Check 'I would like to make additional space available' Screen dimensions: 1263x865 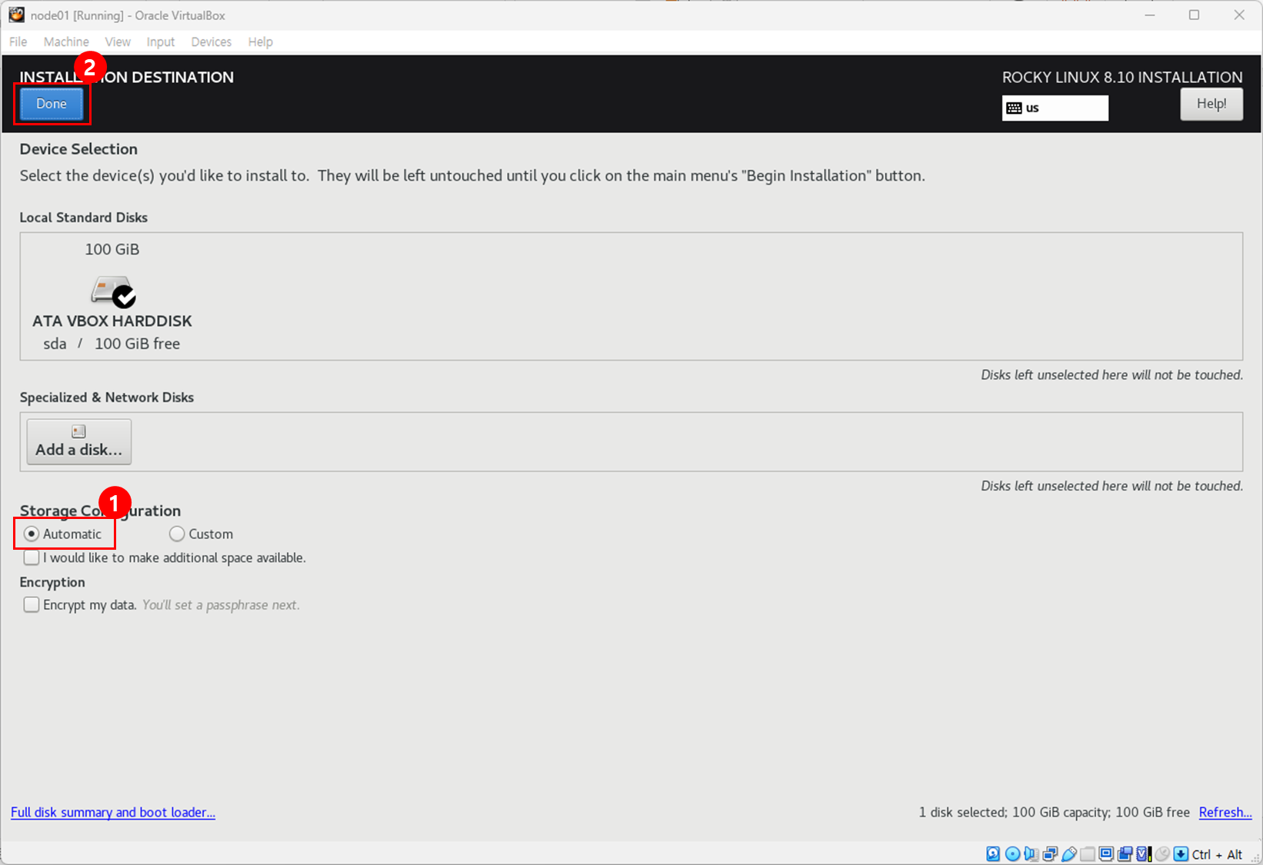tap(31, 557)
